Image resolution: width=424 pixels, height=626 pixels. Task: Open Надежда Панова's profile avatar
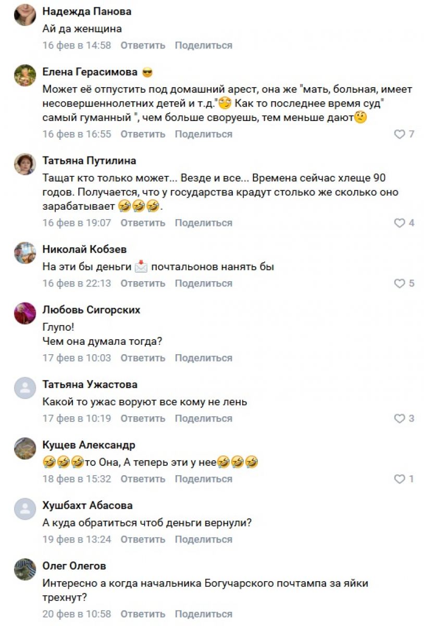click(x=25, y=15)
